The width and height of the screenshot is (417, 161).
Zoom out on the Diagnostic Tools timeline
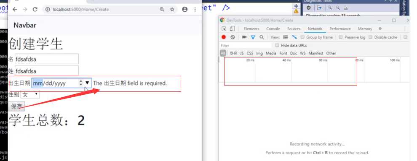338,8
